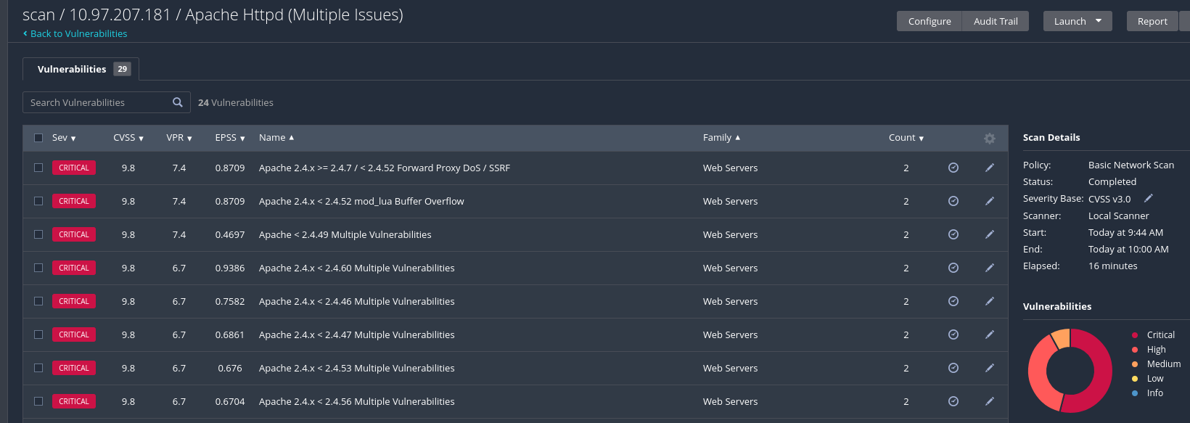Screen dimensions: 1190x423
Task: Sort by EPSS column
Action: point(230,138)
